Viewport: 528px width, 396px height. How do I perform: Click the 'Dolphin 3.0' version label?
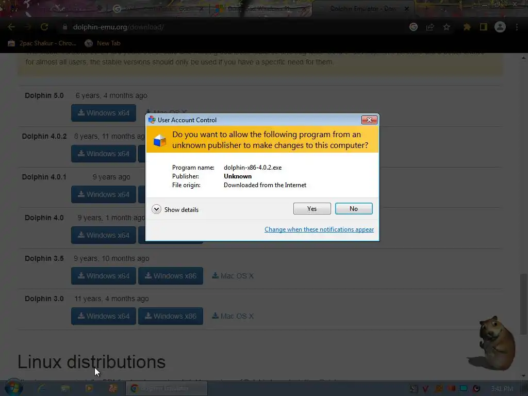tap(44, 299)
